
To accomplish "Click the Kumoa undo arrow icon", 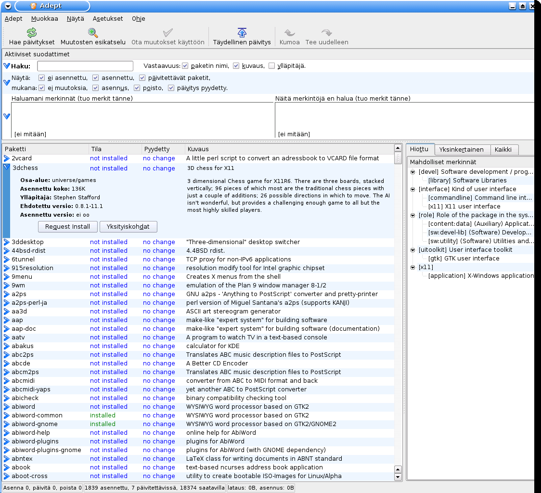I will [289, 33].
